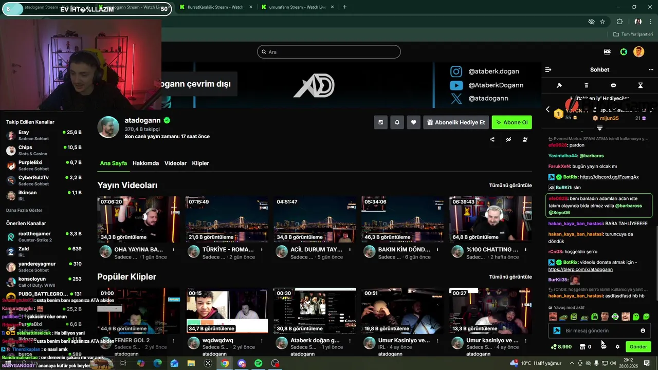Open the moderator gavel tool in chat header
The image size is (658, 370).
click(559, 85)
